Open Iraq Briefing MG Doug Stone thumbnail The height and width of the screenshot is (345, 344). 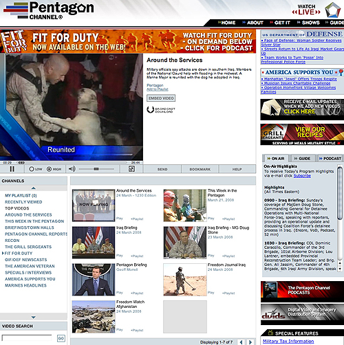(x=185, y=243)
